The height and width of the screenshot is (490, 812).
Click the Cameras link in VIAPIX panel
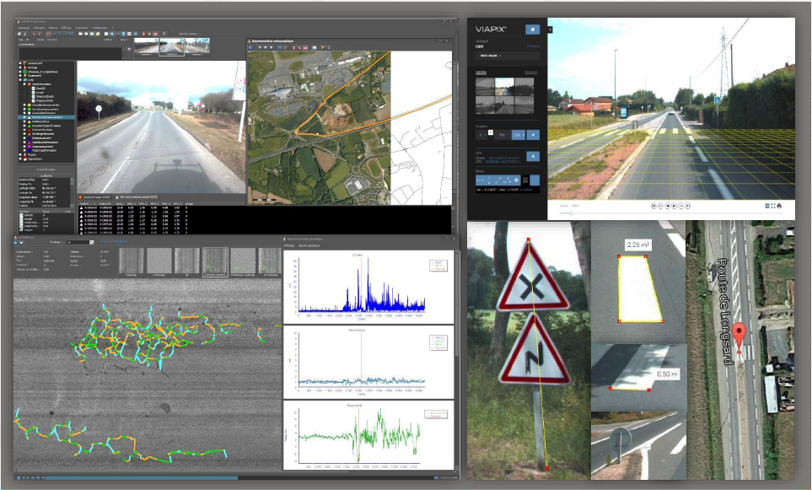coord(480,73)
